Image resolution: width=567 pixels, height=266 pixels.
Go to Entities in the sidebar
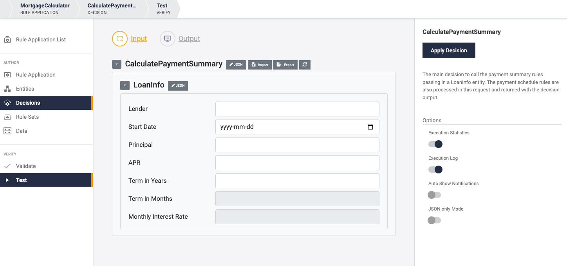coord(25,89)
